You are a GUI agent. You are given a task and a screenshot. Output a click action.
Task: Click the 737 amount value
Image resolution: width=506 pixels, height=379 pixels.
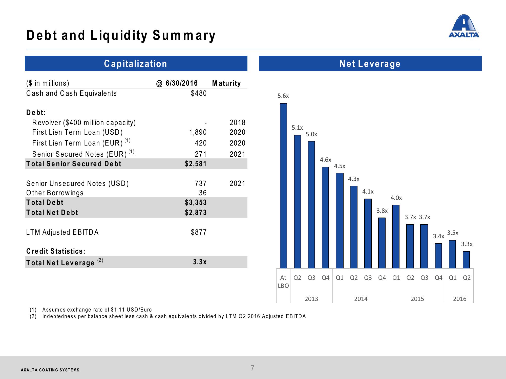click(x=201, y=183)
